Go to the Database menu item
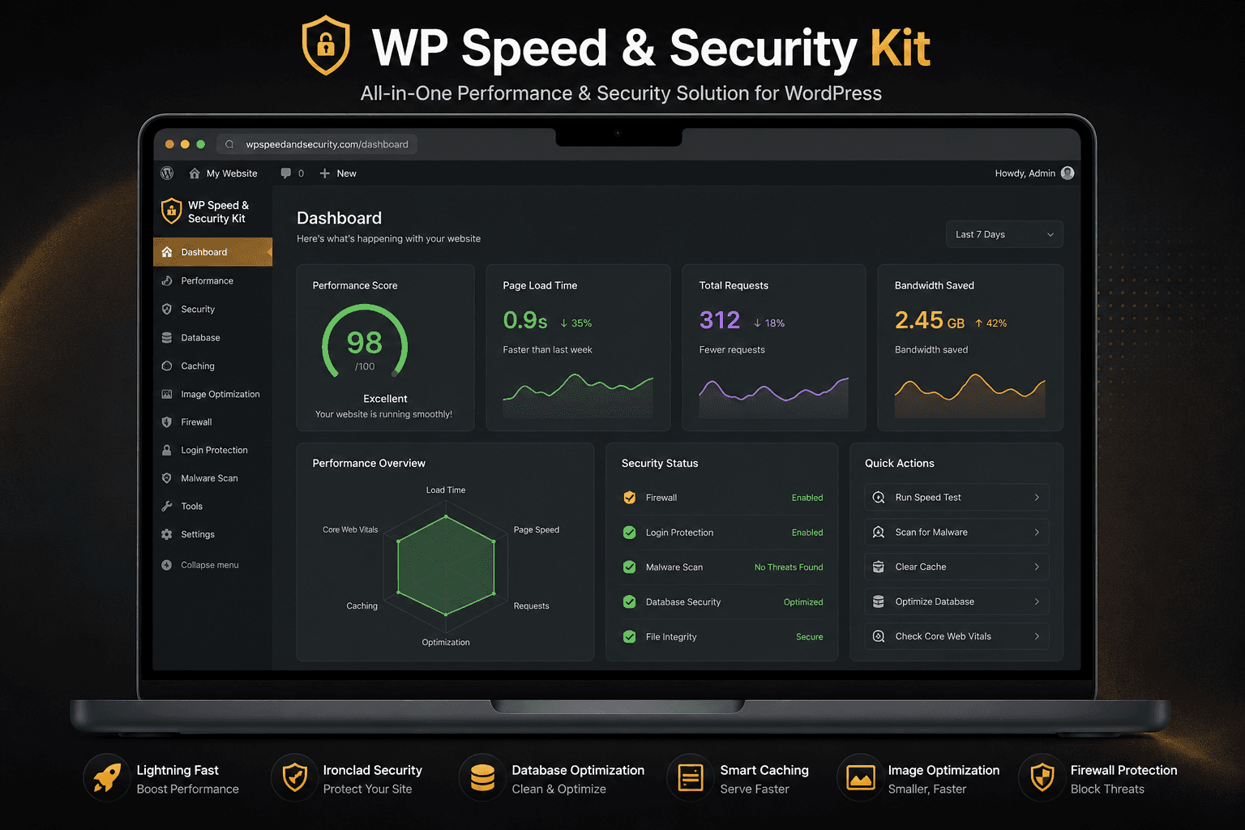The height and width of the screenshot is (830, 1245). click(212, 337)
